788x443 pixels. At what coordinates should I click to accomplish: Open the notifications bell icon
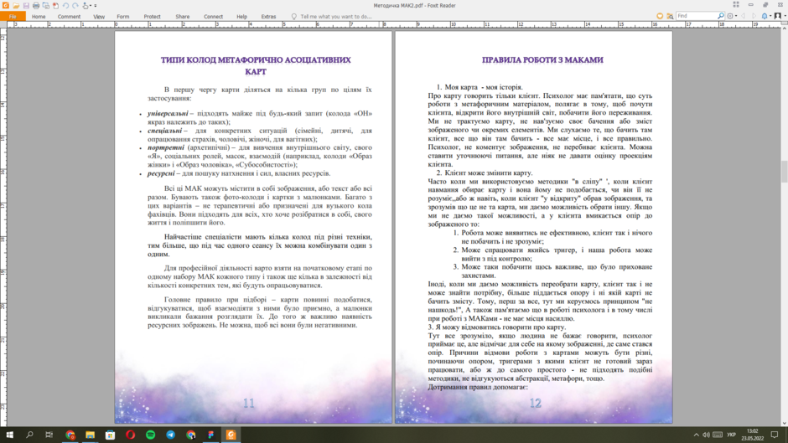tap(765, 16)
